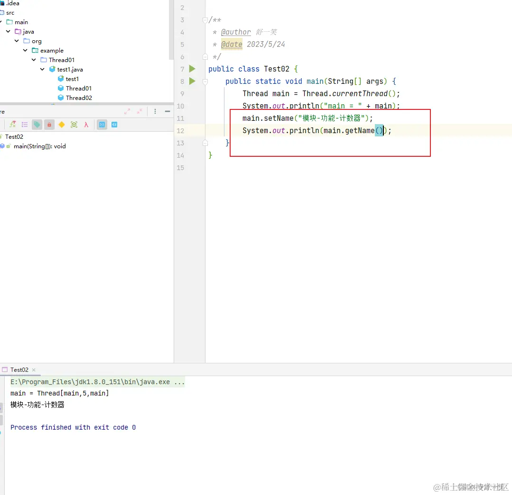Click the method icon beside main(String[]): void
This screenshot has height=495, width=512.
3,146
